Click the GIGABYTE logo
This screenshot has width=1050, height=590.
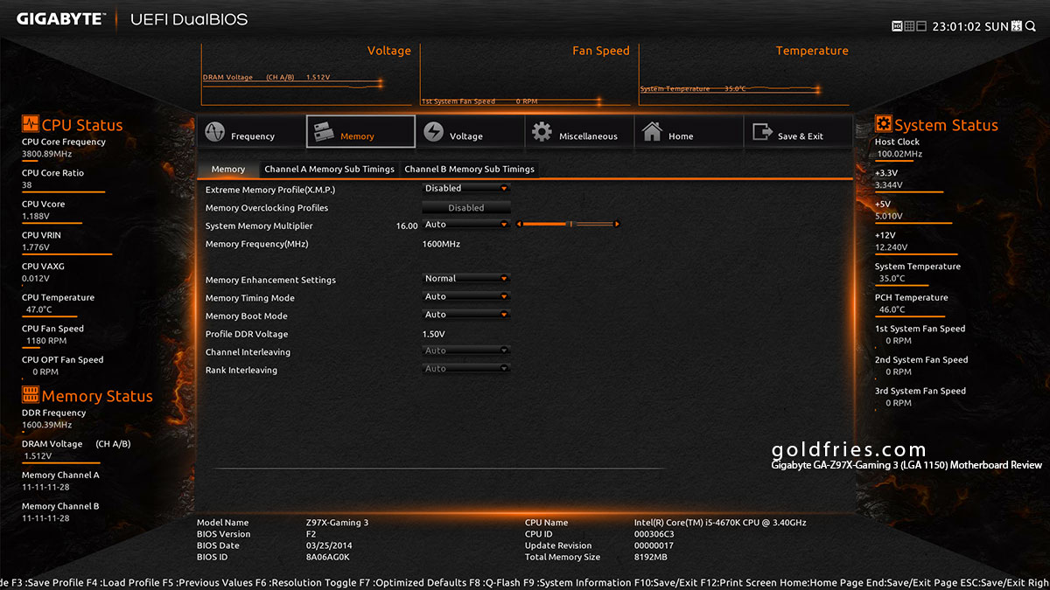click(x=60, y=18)
